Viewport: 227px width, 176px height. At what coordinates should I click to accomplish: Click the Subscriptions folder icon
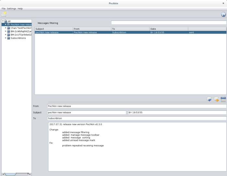pos(8,38)
